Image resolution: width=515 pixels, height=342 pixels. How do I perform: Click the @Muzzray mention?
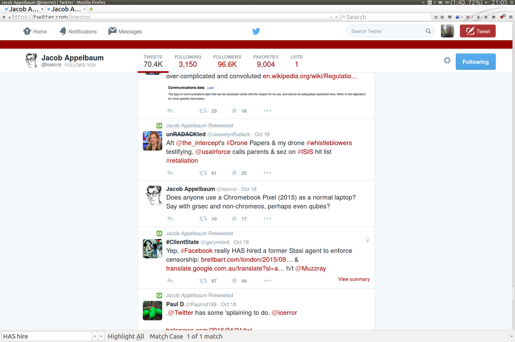[x=311, y=269]
